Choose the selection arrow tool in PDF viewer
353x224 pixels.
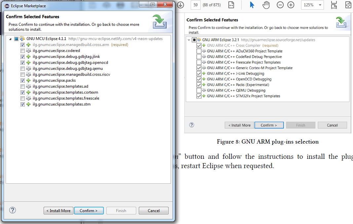coord(252,5)
